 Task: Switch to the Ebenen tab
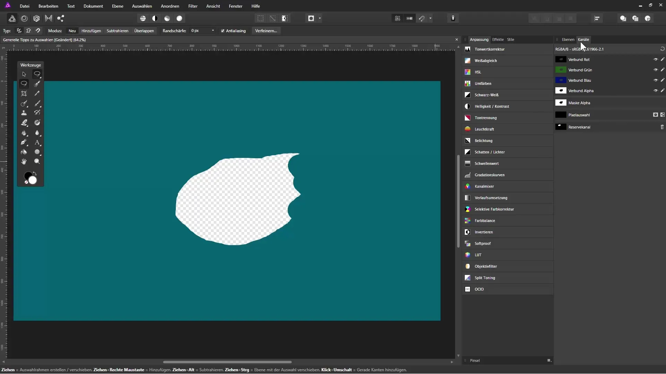[568, 39]
